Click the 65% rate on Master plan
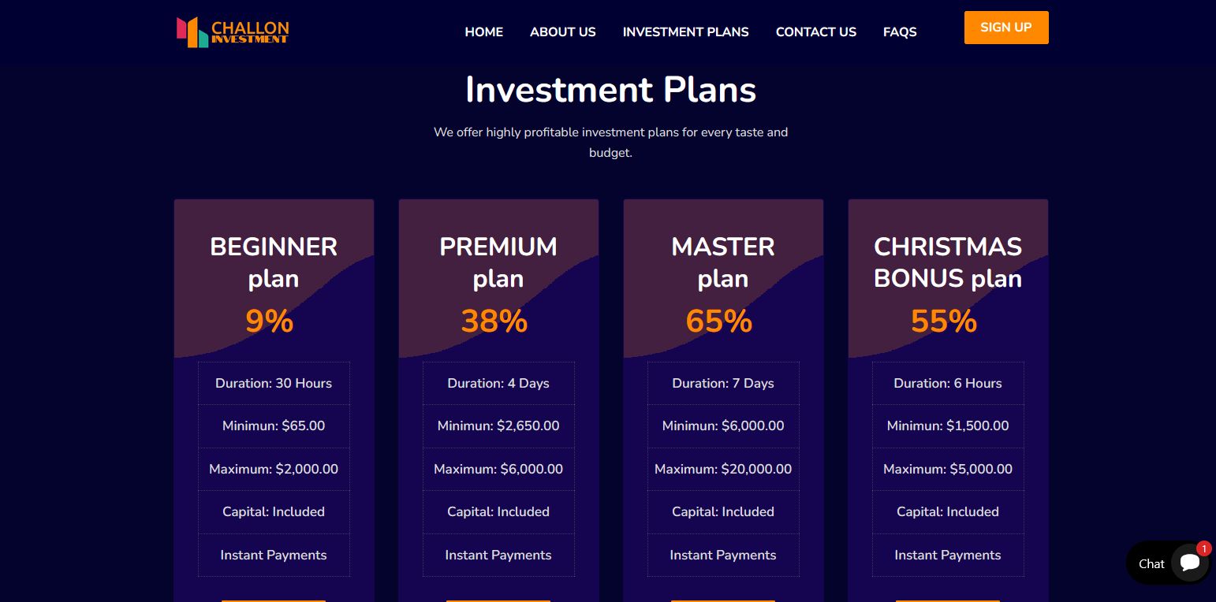Screen dimensions: 1216x602 [x=719, y=321]
